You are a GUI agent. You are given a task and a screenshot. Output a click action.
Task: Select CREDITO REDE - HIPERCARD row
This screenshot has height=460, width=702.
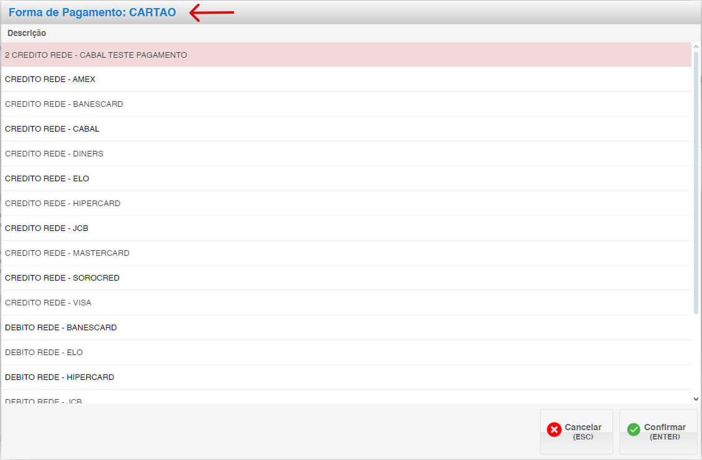point(63,204)
